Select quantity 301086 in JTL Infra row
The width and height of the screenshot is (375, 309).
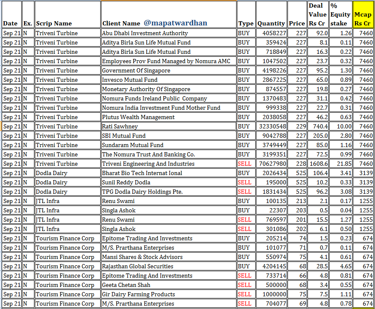(x=271, y=228)
